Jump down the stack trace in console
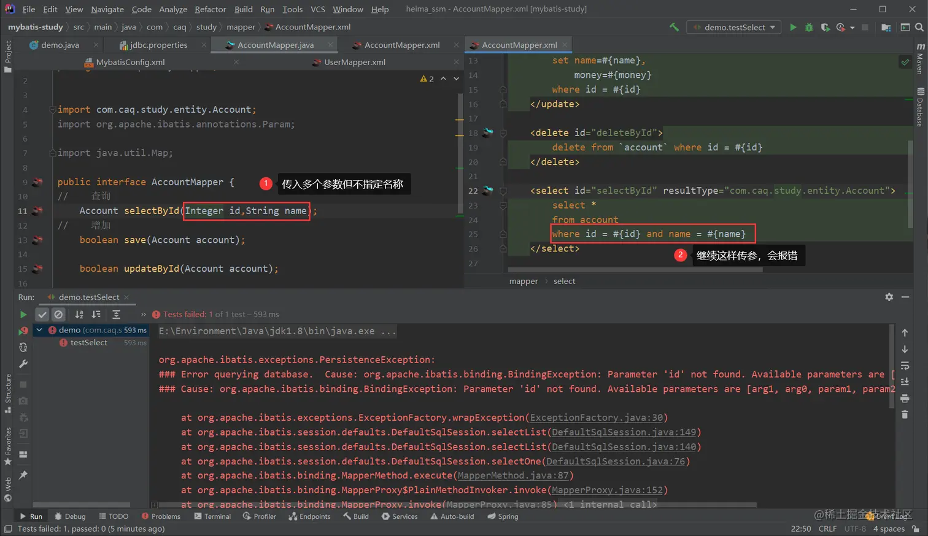Screen dimensions: 928x536 pos(905,349)
